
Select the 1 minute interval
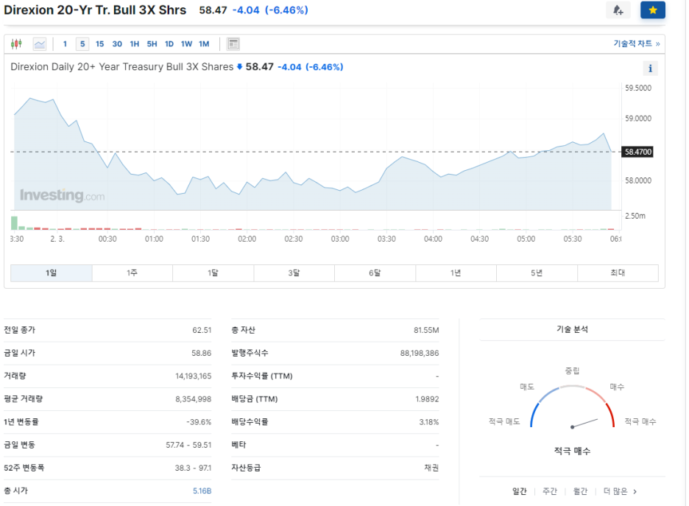[x=65, y=44]
